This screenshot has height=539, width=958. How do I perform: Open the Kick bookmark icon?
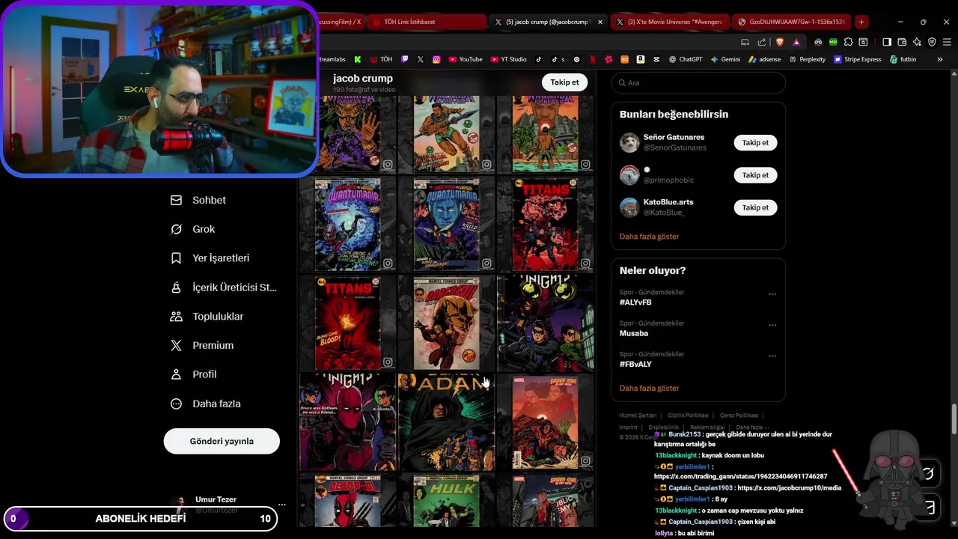coord(358,59)
